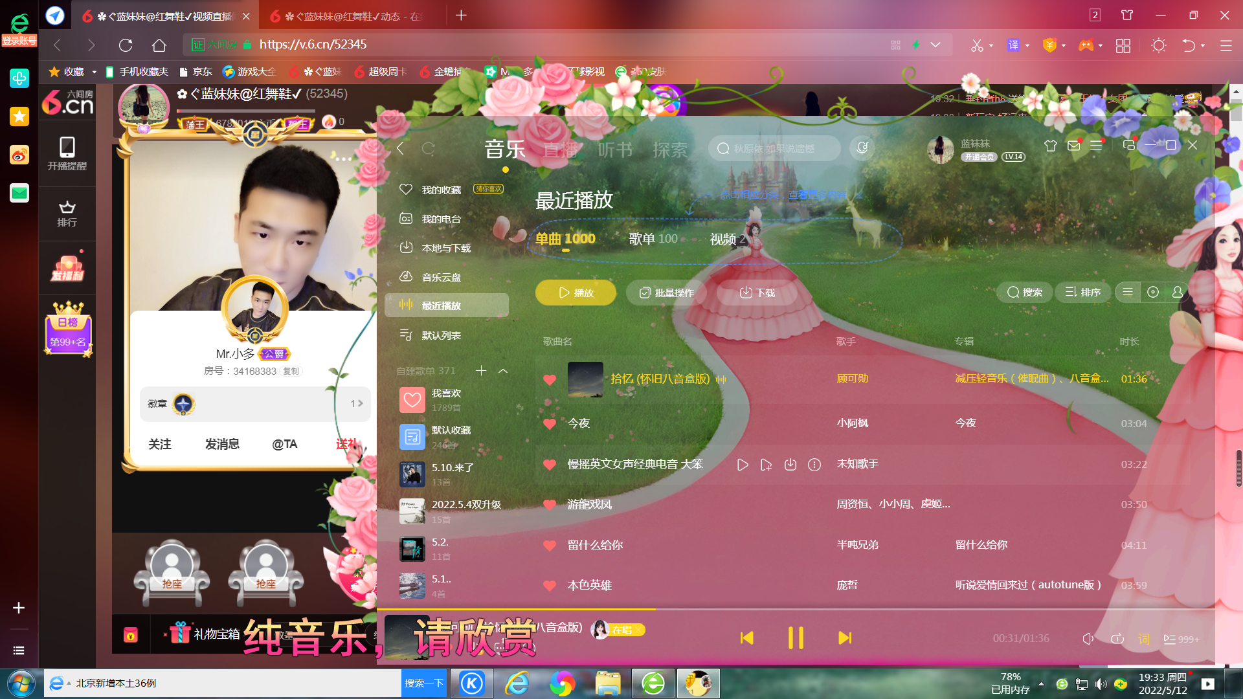Play the 慢摇英文女声经典电音 song next
This screenshot has height=699, width=1243.
766,465
